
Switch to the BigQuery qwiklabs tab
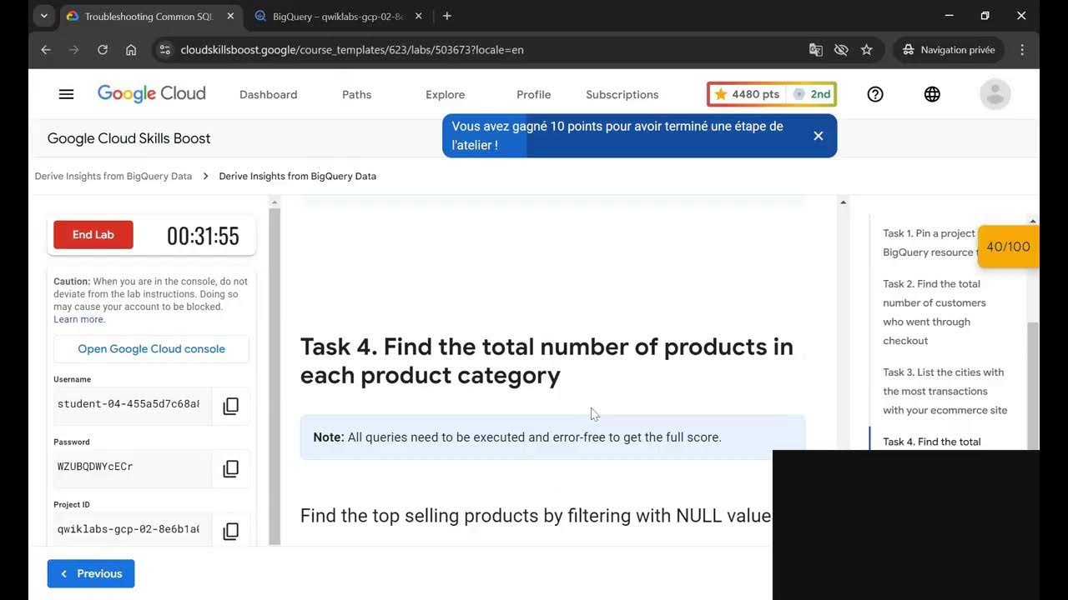click(338, 16)
